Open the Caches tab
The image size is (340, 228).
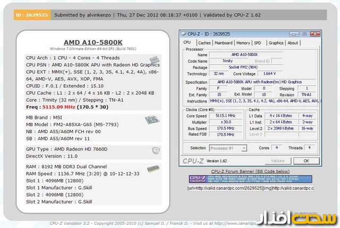[204, 43]
